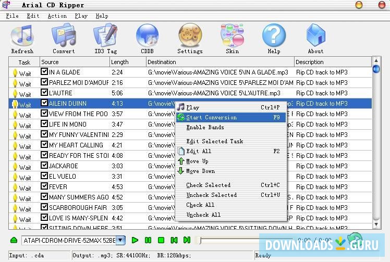The image size is (390, 262).
Task: Uncheck VIEW FROM THE POO track
Action: click(x=44, y=114)
